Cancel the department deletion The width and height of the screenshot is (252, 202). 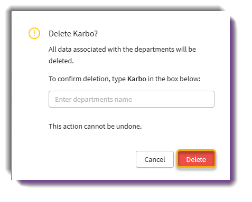155,159
